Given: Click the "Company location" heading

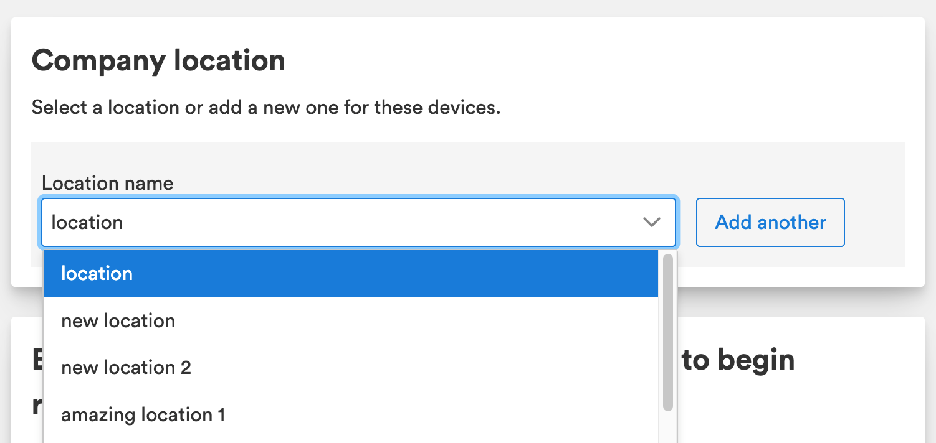Looking at the screenshot, I should click(x=158, y=61).
